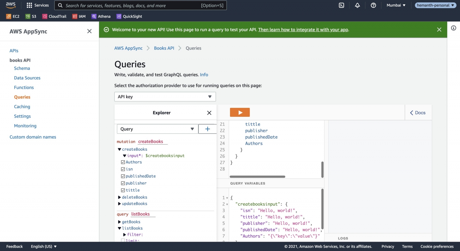
Task: Open the notifications bell
Action: click(358, 5)
